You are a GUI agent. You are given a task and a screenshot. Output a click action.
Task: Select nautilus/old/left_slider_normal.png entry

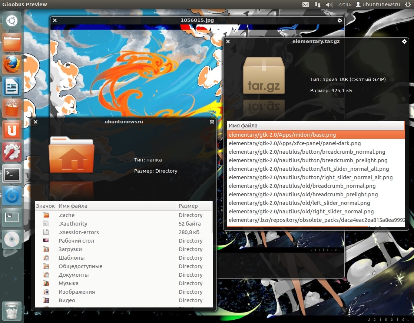[x=316, y=203]
